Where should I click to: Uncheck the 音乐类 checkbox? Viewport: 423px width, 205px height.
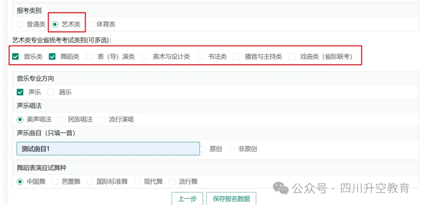[16, 57]
